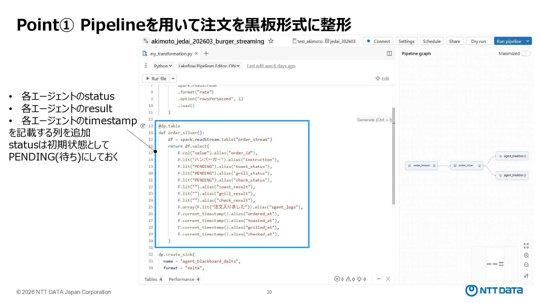Image resolution: width=539 pixels, height=303 pixels.
Task: Click the code editor vertical scrollbar
Action: coord(394,156)
